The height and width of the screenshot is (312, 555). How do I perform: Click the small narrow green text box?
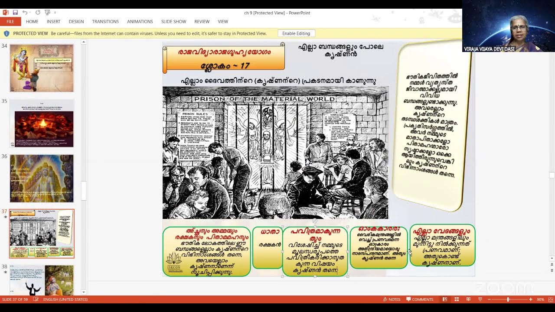click(268, 247)
